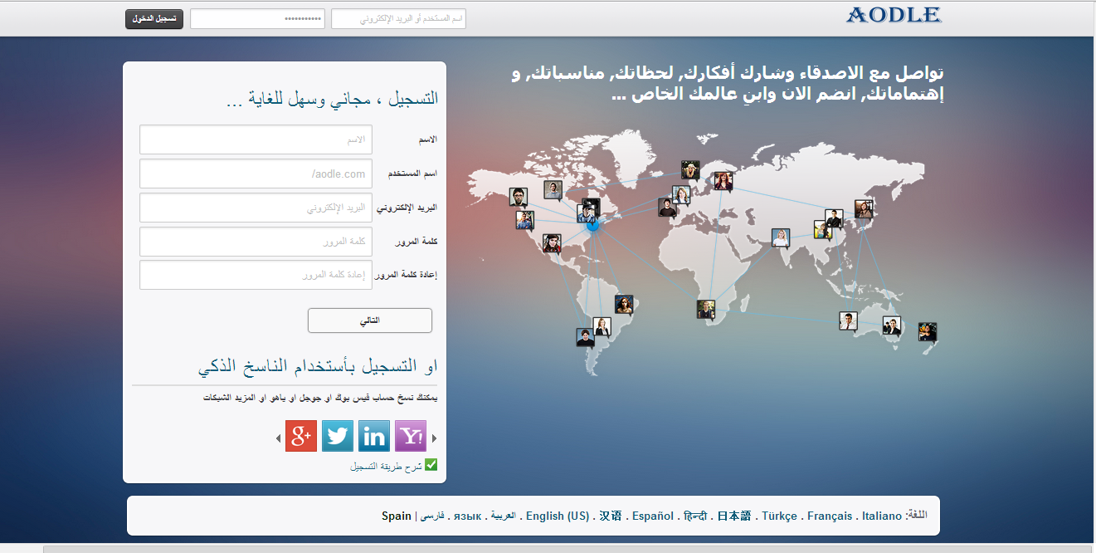Viewport: 1096px width, 553px height.
Task: Switch language to Français
Action: [x=830, y=516]
